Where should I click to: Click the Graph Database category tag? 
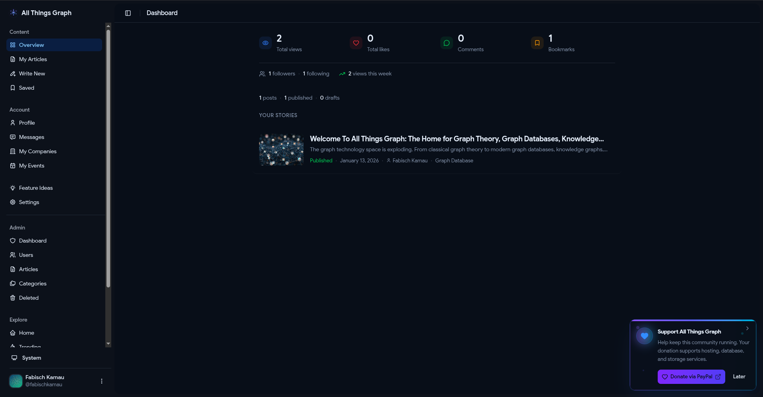coord(454,160)
